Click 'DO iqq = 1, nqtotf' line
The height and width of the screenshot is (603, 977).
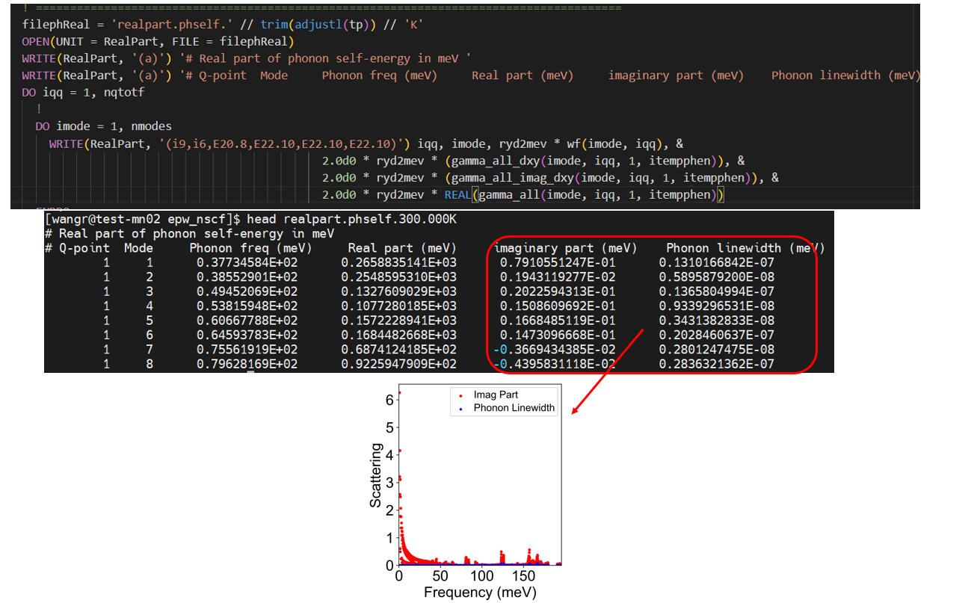[x=83, y=93]
